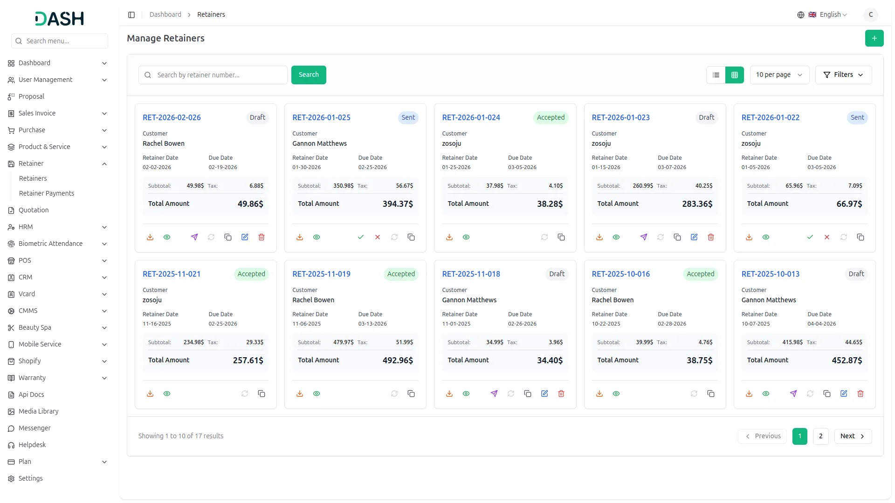
Task: View retainer RET-2025-10-013 eye icon
Action: (x=766, y=394)
